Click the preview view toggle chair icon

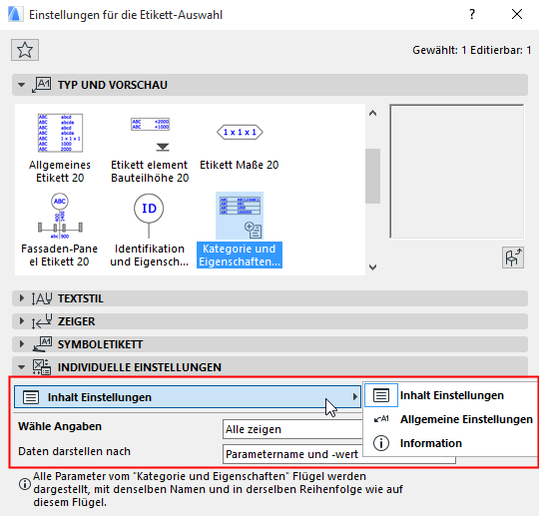tap(513, 258)
